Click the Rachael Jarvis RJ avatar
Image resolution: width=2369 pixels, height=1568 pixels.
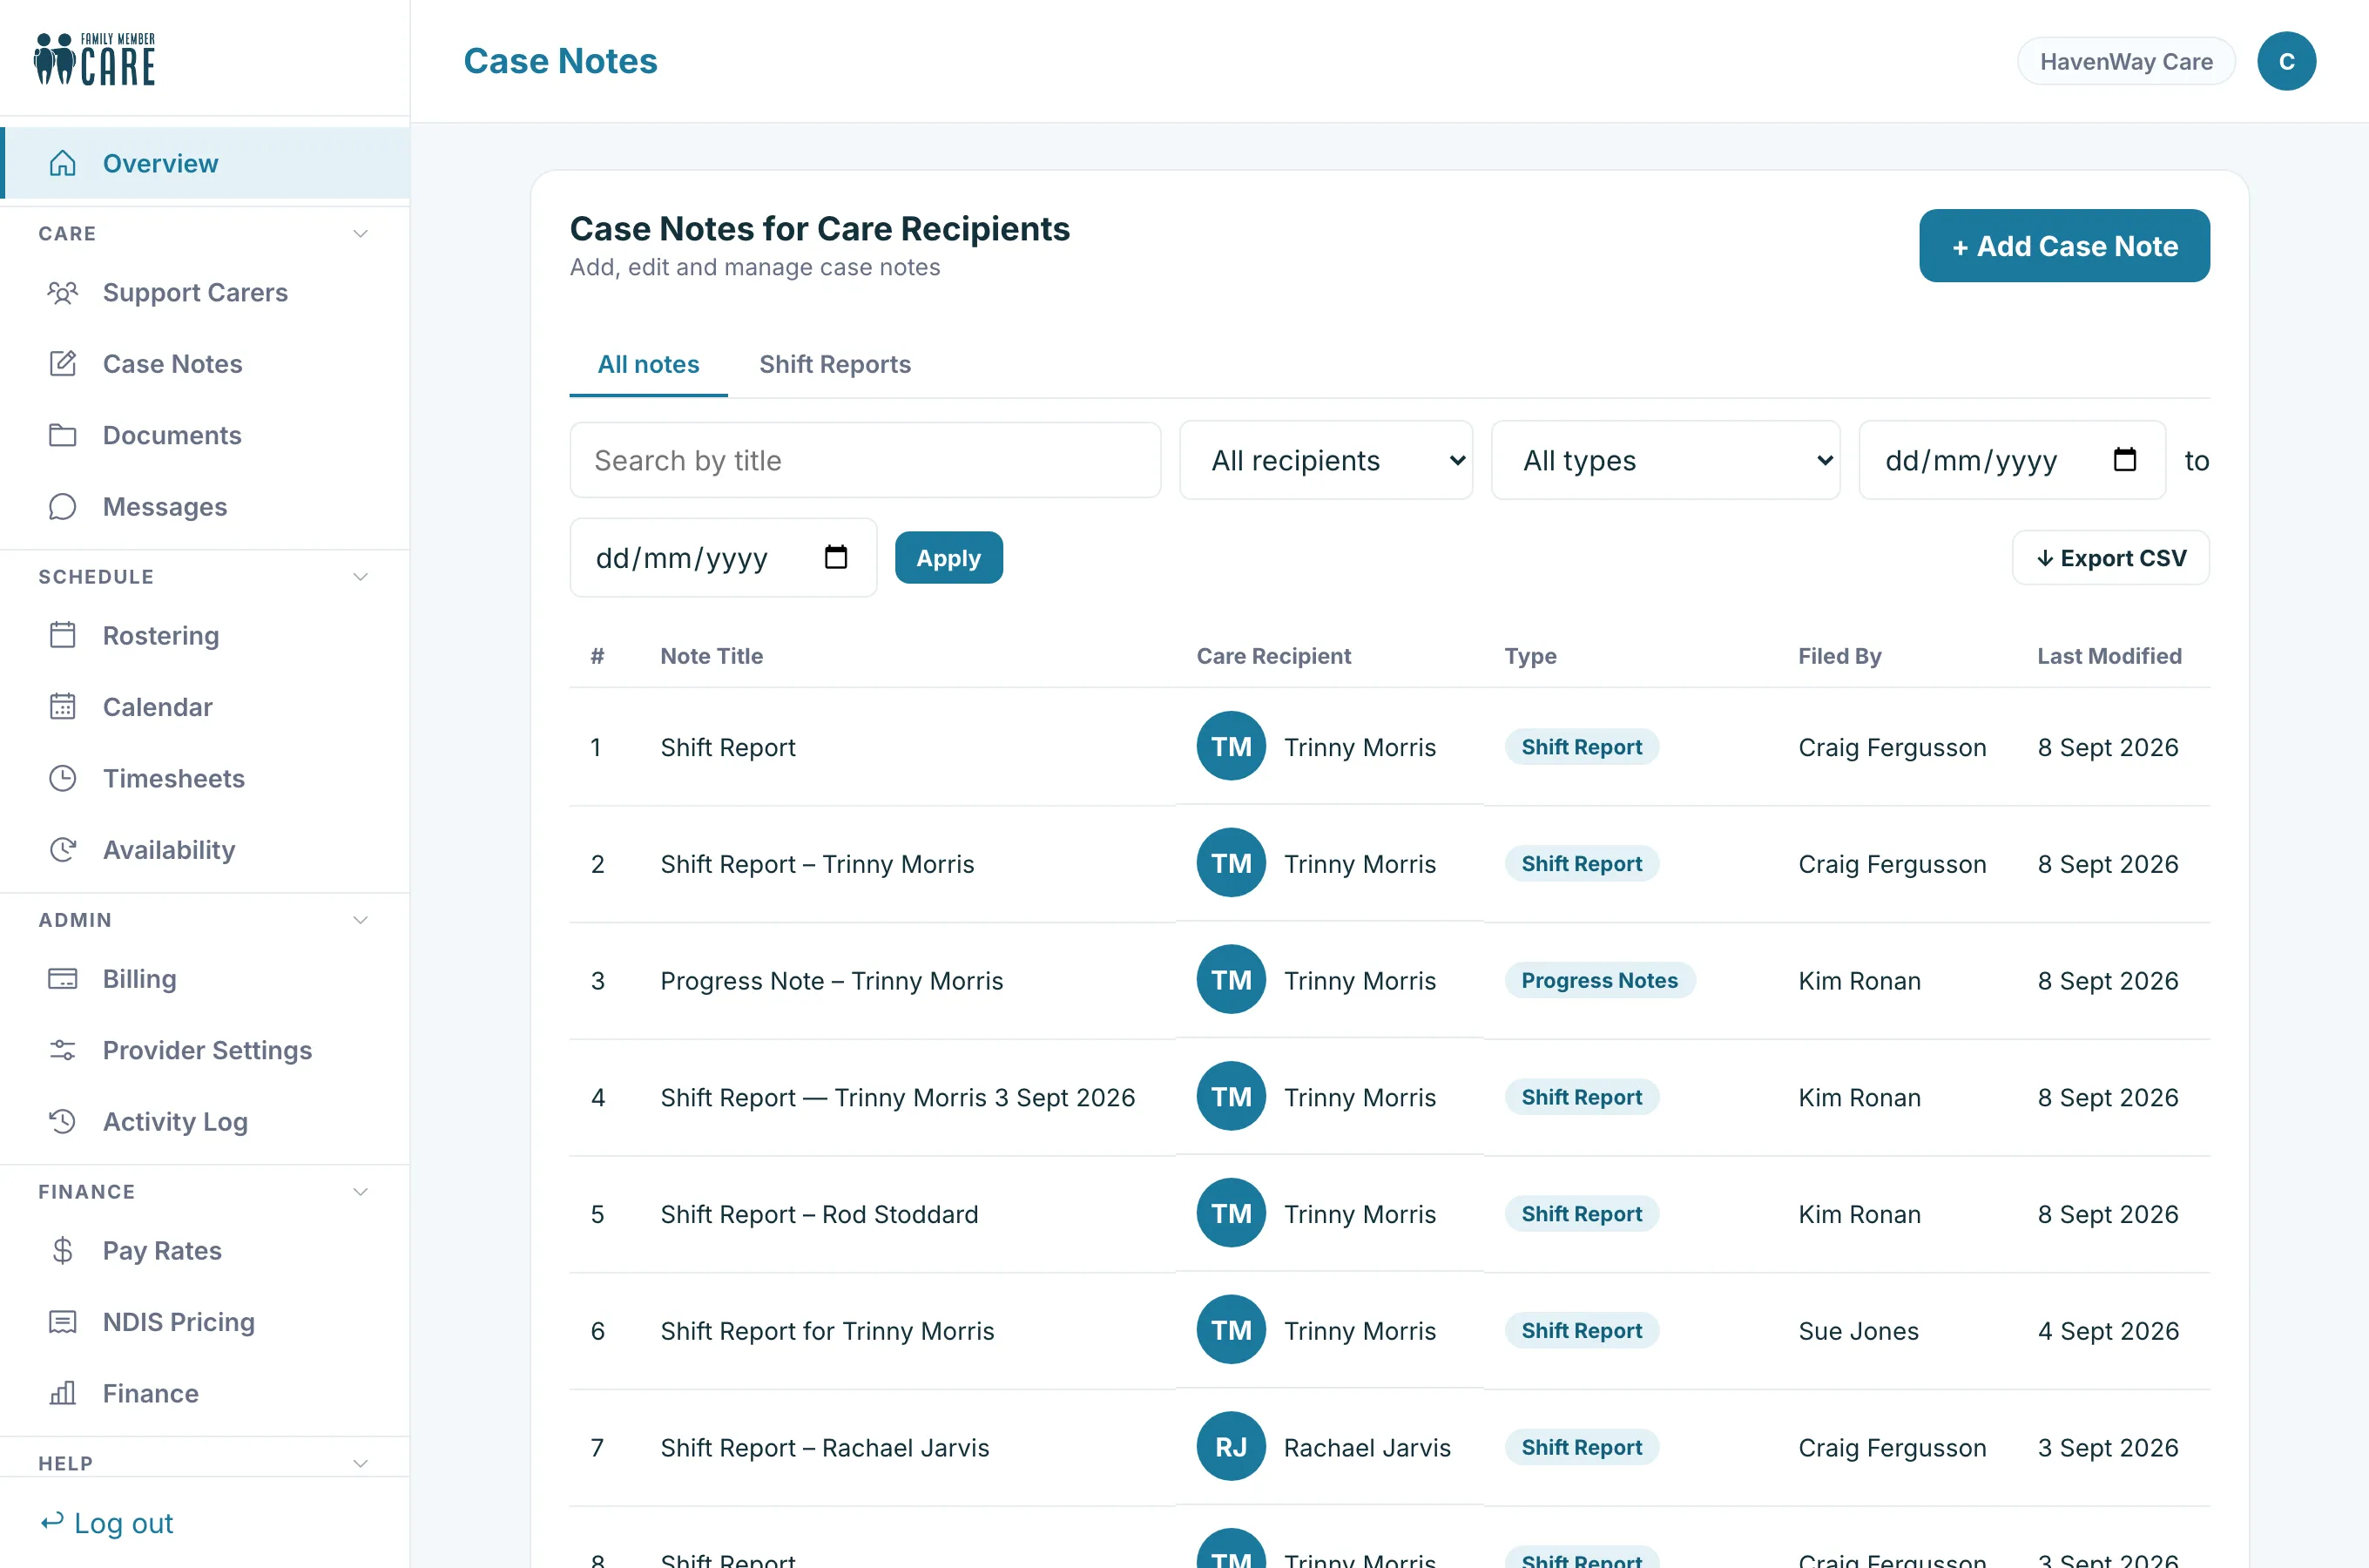tap(1232, 1447)
